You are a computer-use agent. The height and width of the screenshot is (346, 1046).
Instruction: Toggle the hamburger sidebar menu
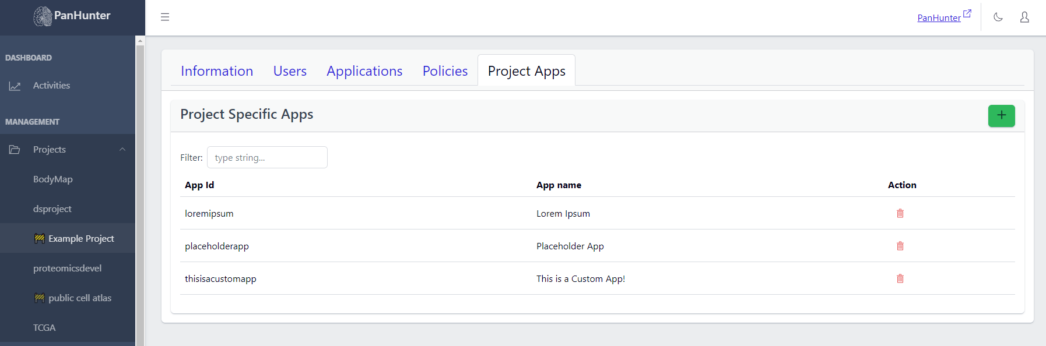coord(165,17)
